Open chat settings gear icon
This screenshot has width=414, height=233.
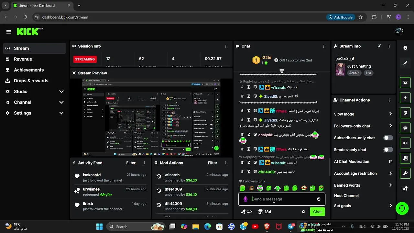pos(303,212)
